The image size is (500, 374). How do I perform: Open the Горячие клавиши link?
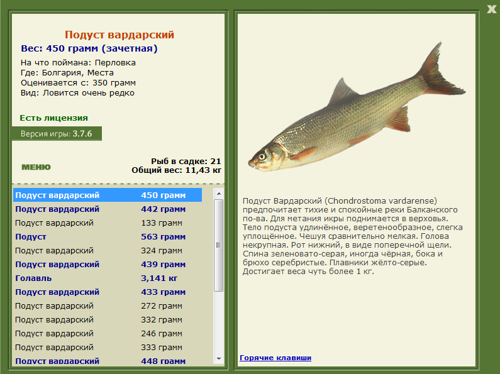[x=275, y=358]
